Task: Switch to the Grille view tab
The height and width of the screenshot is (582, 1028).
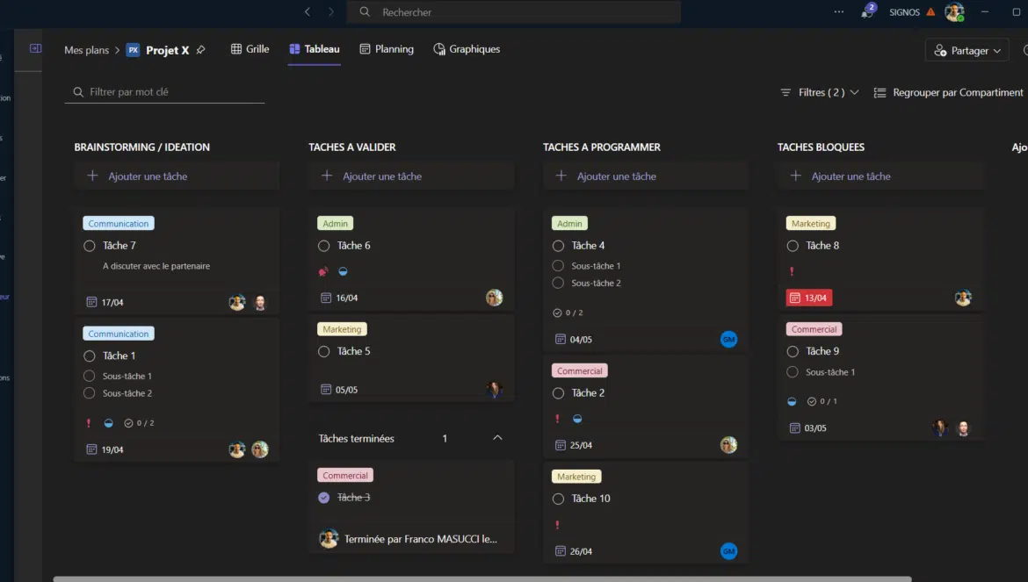Action: pos(250,49)
